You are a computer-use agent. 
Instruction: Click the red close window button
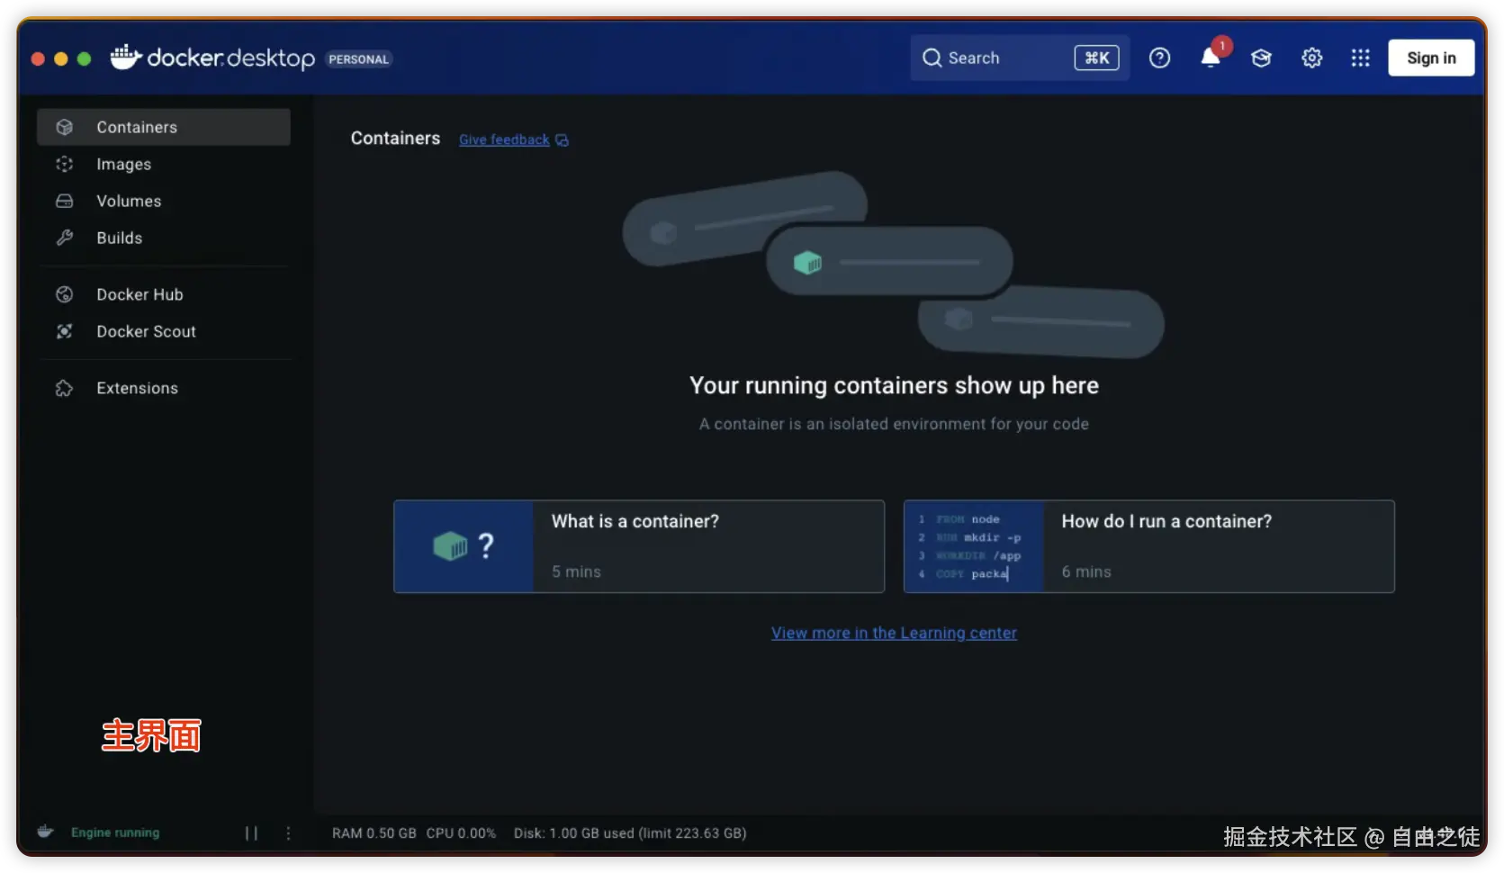[38, 58]
